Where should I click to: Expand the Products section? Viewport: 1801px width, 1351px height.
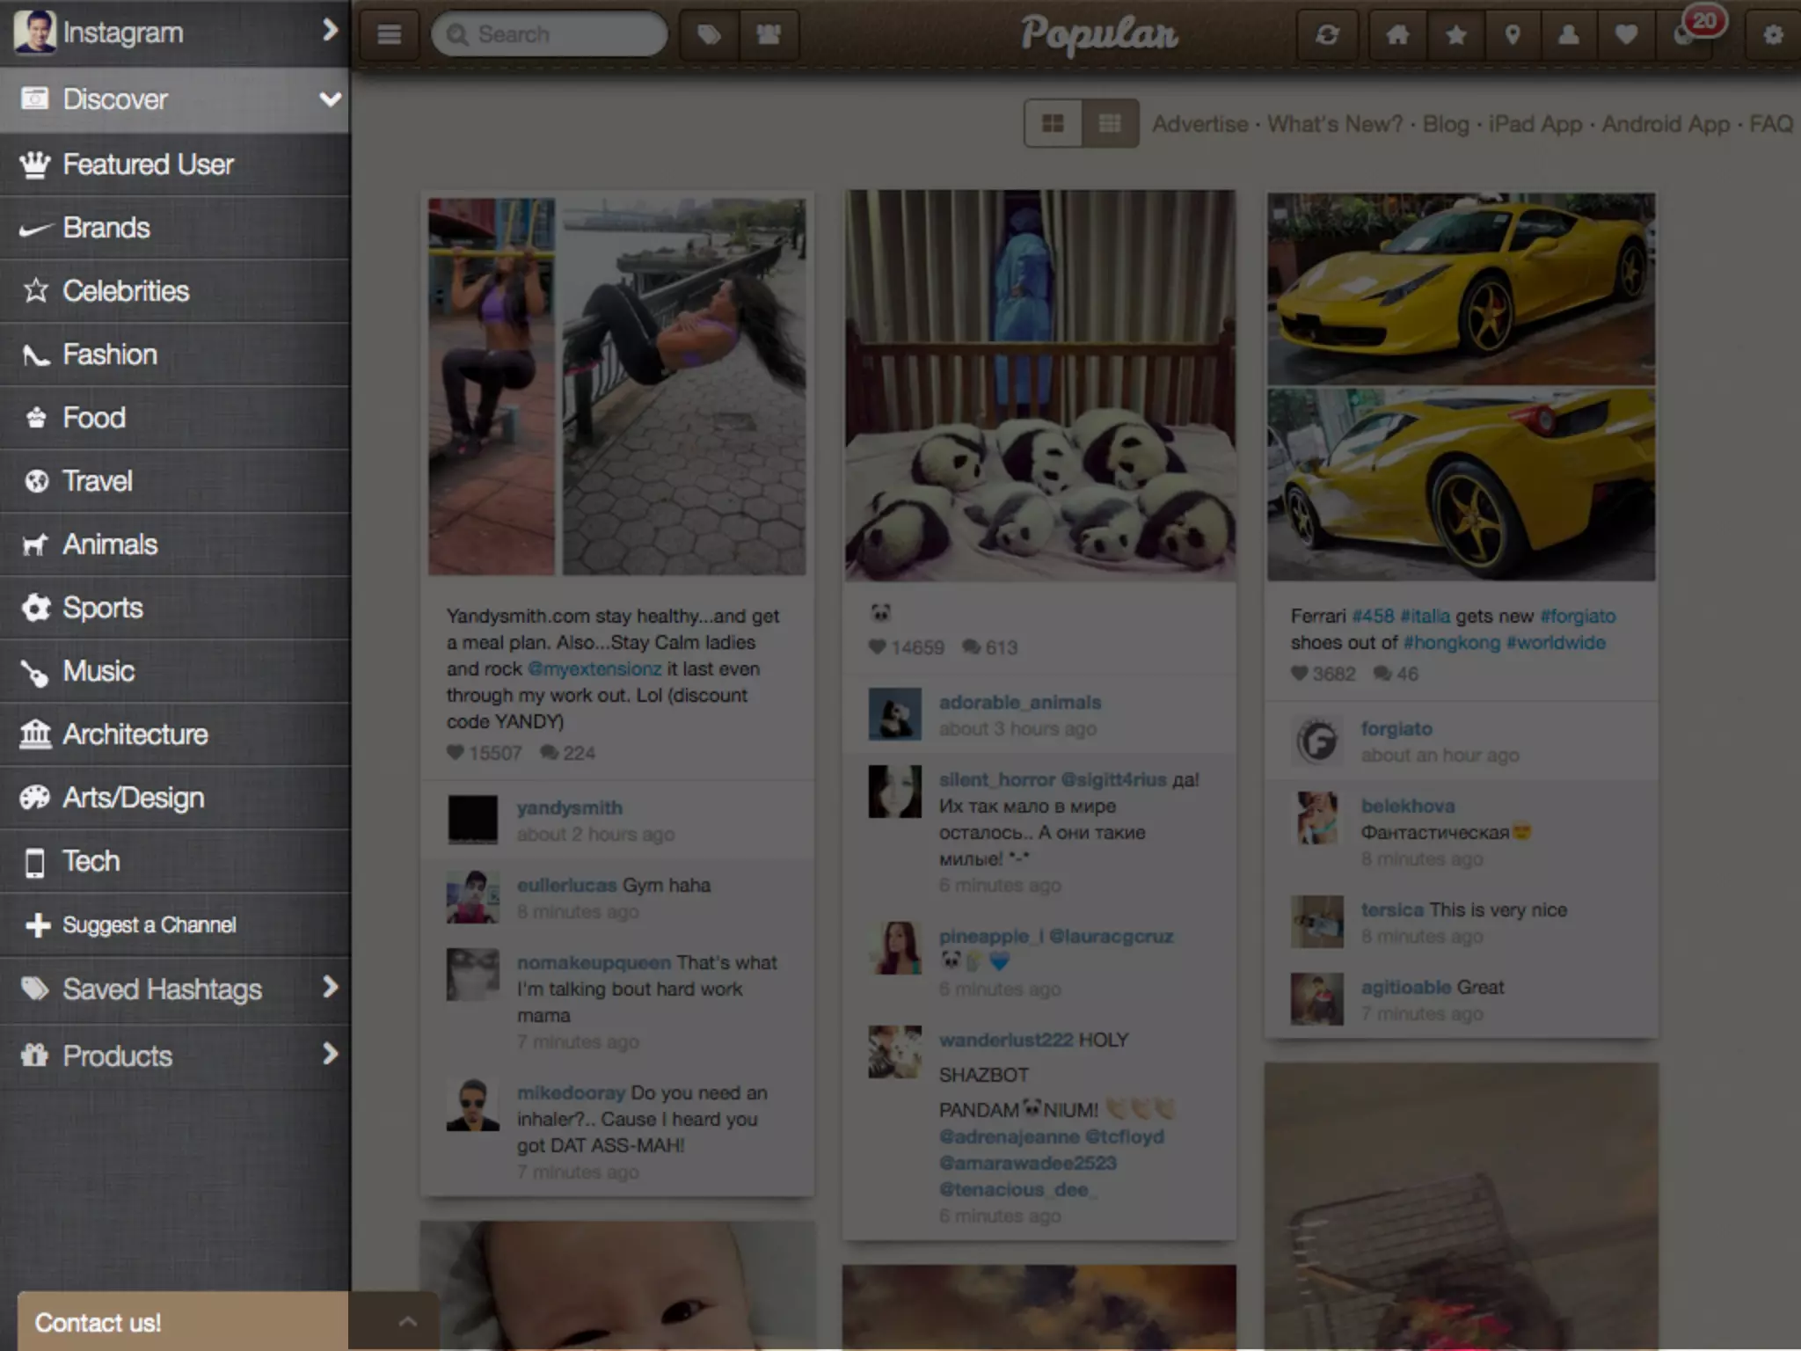(x=330, y=1054)
